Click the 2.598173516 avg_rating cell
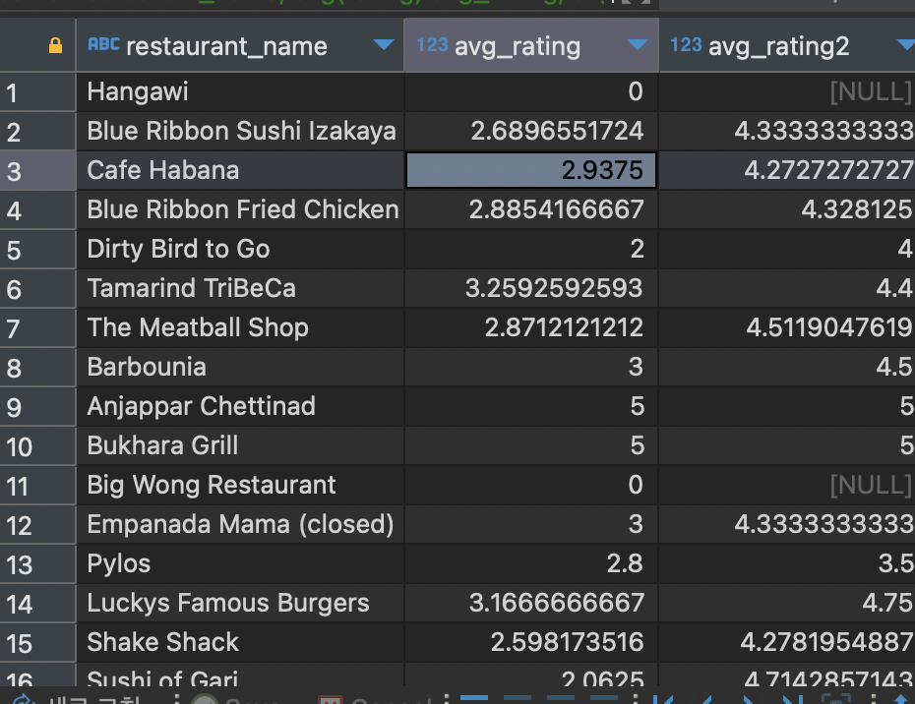 coord(531,643)
